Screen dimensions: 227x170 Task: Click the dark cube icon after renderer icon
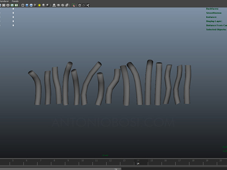[x=79, y=5]
